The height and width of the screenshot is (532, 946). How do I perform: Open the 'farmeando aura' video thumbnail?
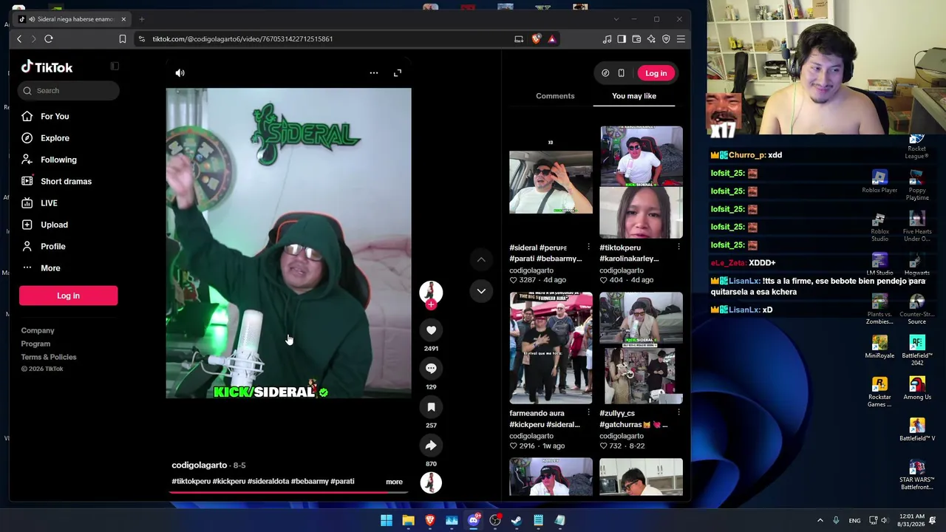[x=551, y=348]
